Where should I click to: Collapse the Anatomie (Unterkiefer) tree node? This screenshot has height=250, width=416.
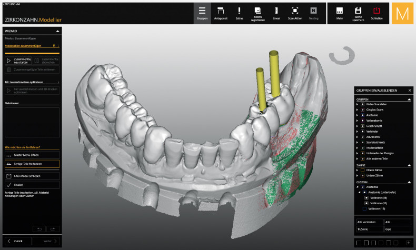coord(360,193)
